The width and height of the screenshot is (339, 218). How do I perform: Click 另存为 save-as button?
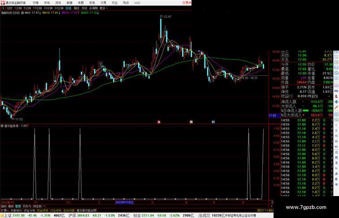27,206
